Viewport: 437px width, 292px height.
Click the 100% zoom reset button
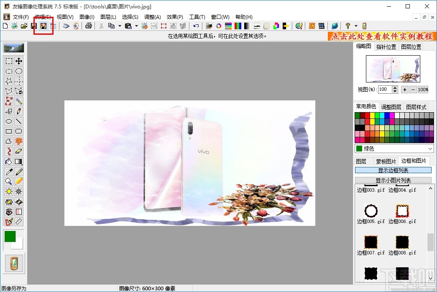(423, 90)
